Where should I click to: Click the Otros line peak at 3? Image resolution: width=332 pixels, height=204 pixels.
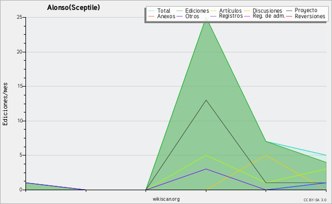coord(206,169)
